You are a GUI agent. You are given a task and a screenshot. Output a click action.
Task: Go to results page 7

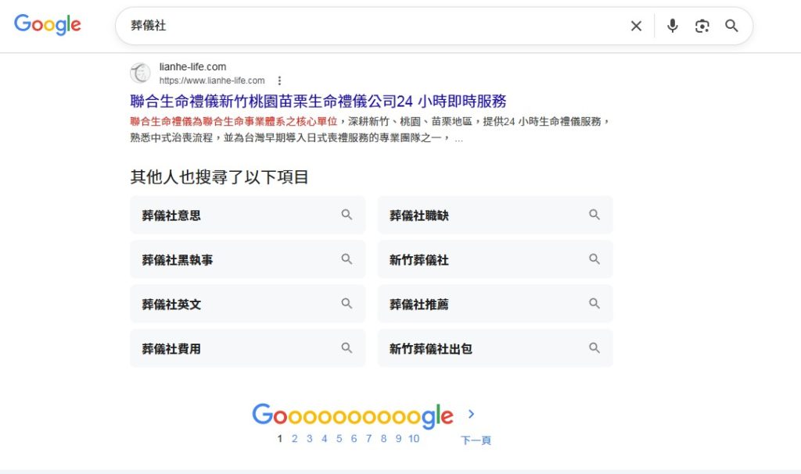tap(368, 439)
